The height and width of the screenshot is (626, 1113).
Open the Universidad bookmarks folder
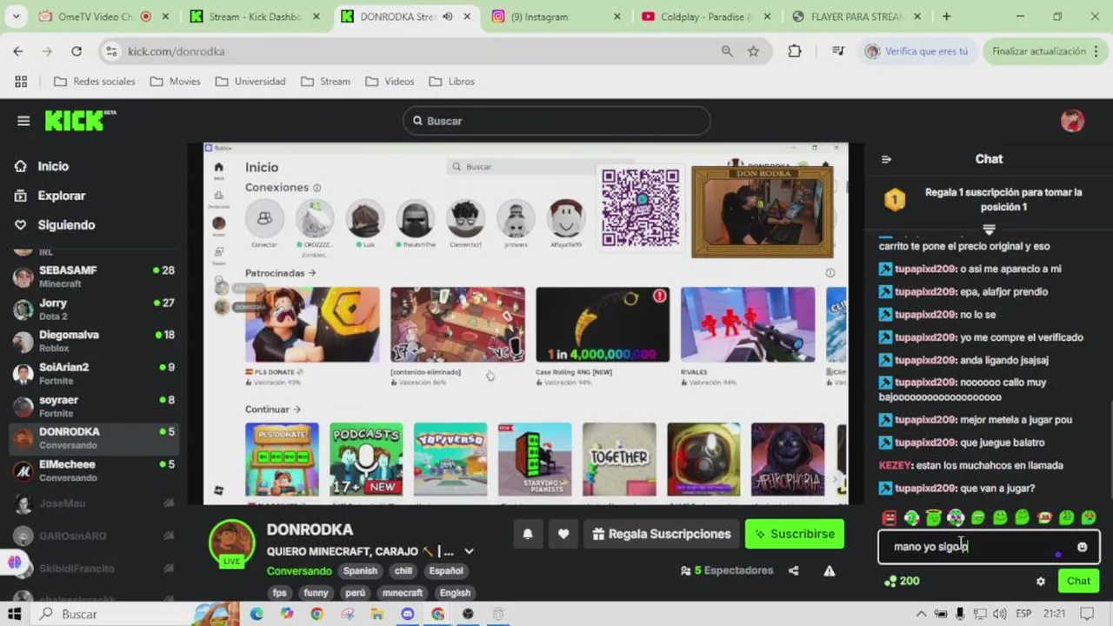tap(250, 82)
